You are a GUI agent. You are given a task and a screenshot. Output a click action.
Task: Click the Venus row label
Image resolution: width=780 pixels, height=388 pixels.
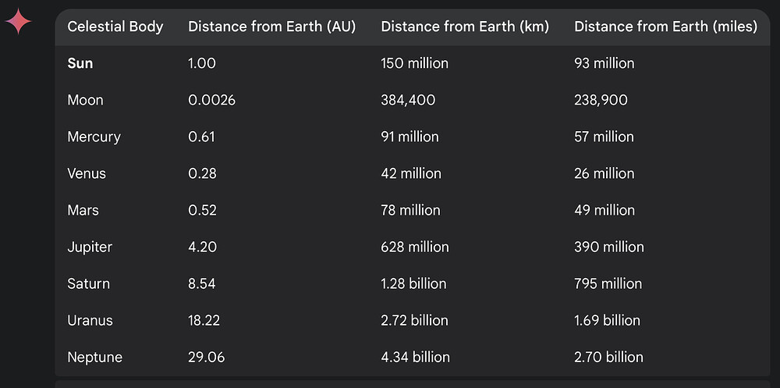click(x=87, y=173)
